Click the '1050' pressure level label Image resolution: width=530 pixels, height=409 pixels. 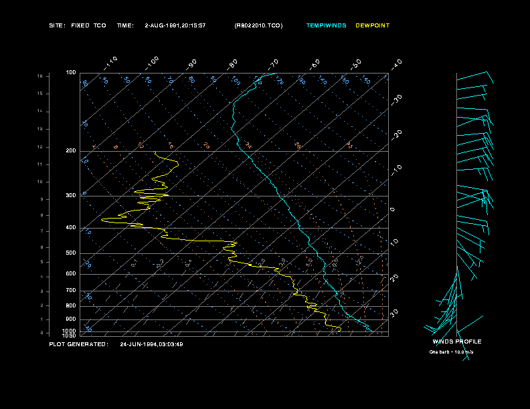70,335
